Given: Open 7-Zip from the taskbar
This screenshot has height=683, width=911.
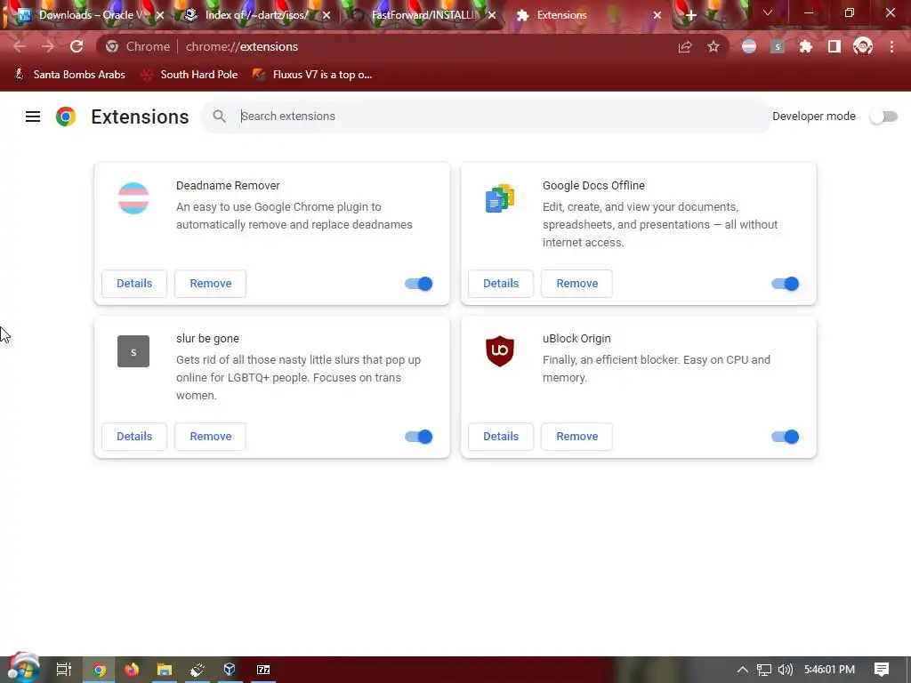Looking at the screenshot, I should [263, 670].
